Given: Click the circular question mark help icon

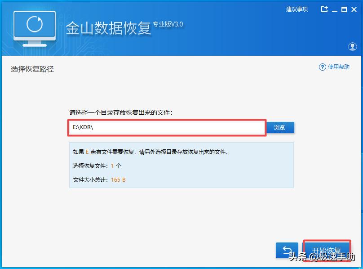Looking at the screenshot, I should (x=323, y=67).
